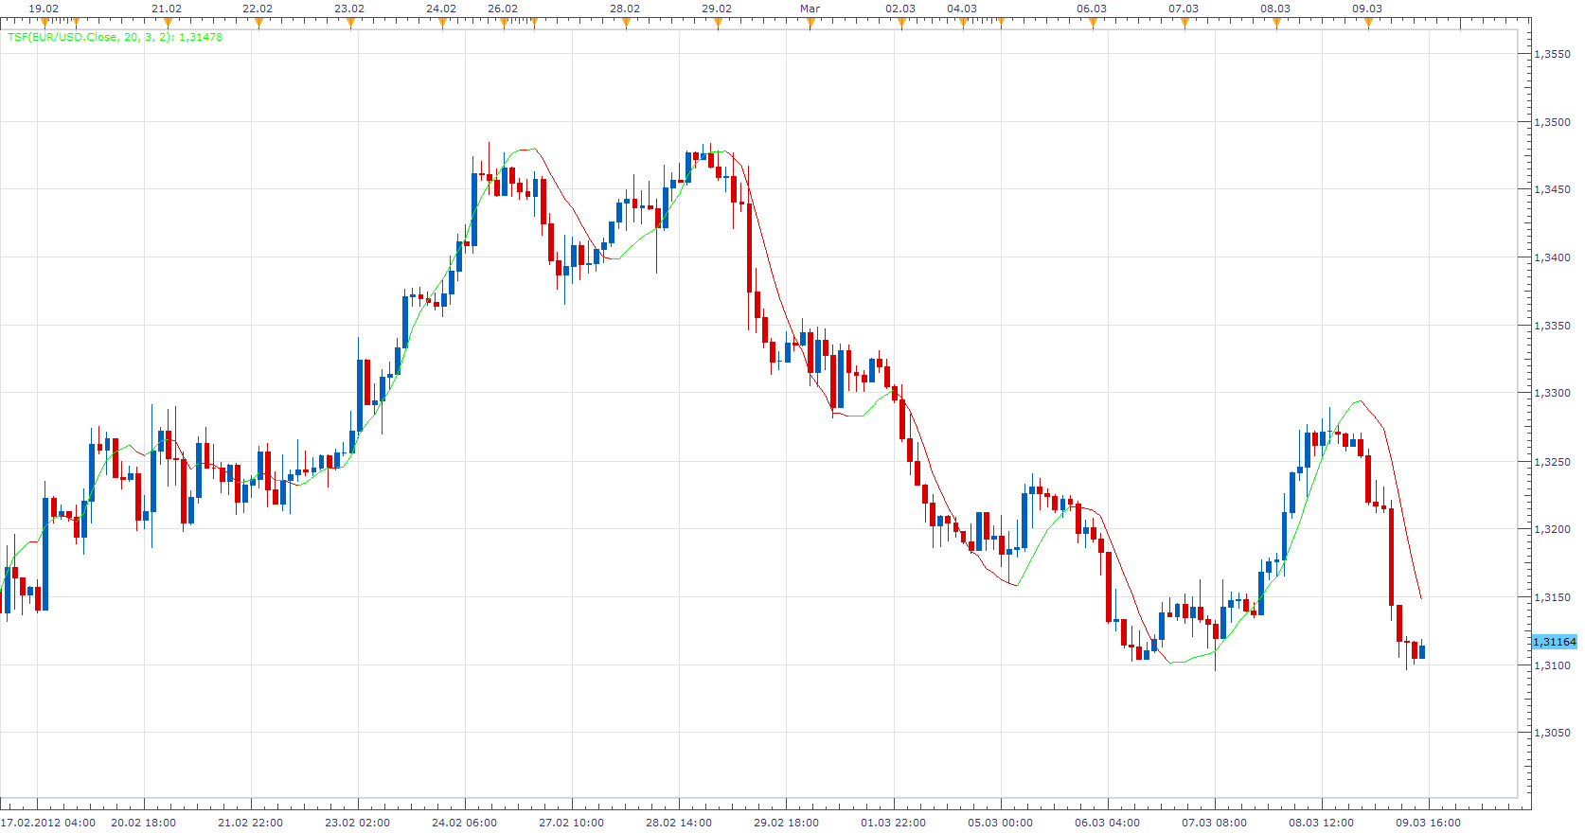Click the 05.03 00:00 time label

pyautogui.click(x=1000, y=823)
